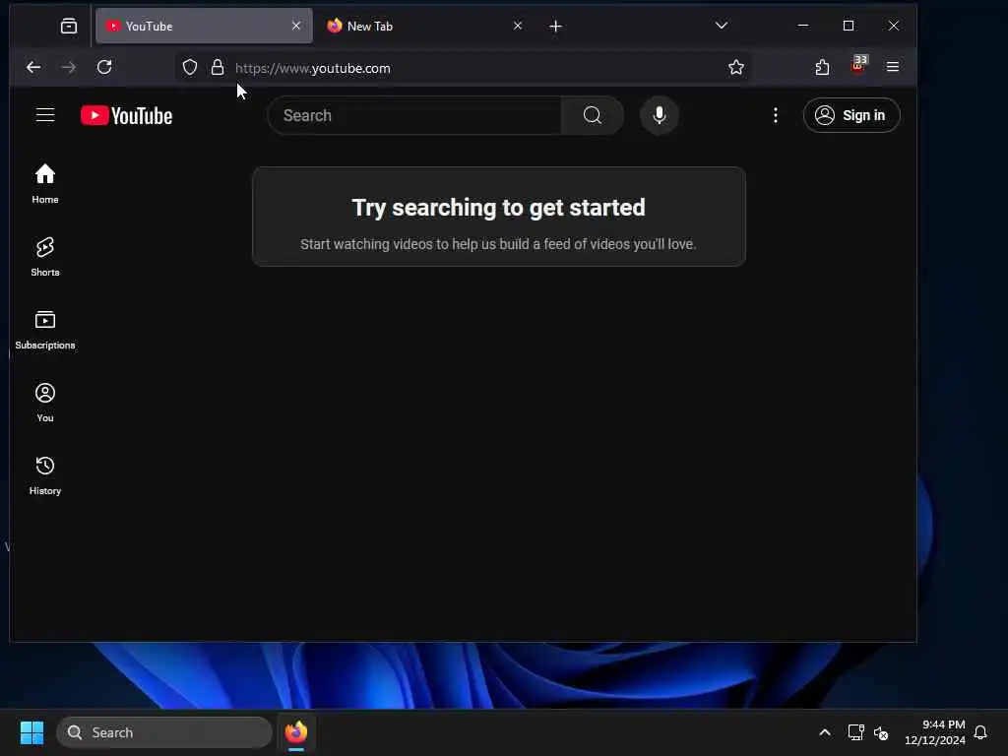Click the YouTube logo

127,116
